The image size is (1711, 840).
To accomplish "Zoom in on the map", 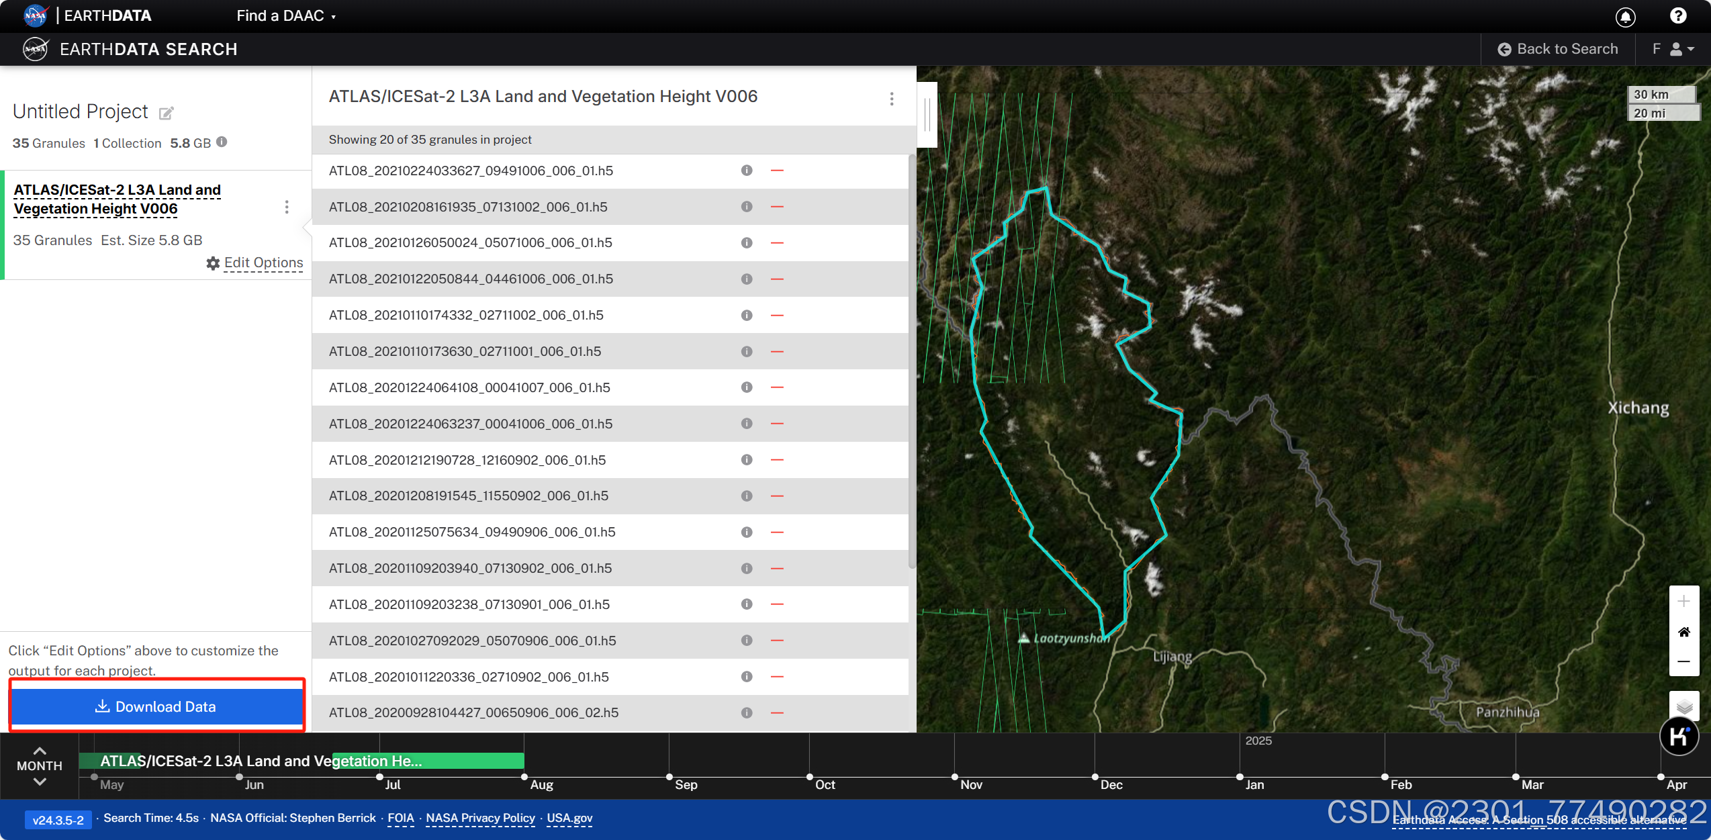I will 1683,601.
